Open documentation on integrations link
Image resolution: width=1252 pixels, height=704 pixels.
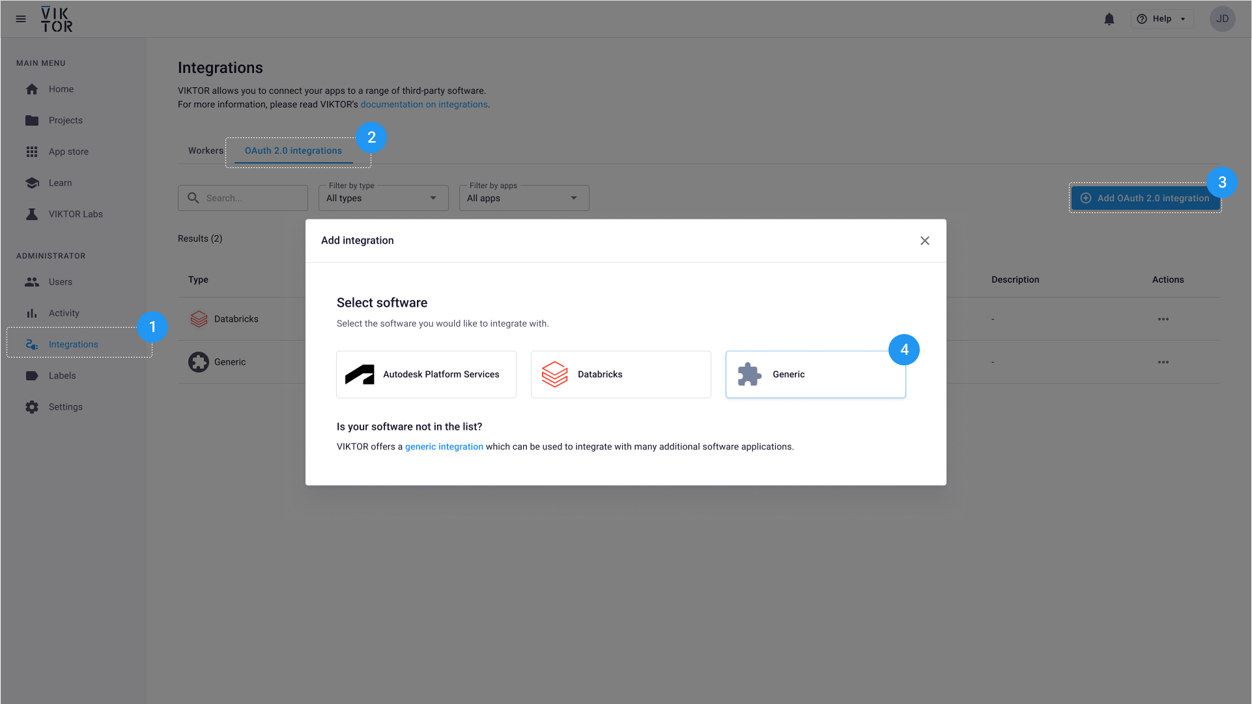(x=423, y=104)
